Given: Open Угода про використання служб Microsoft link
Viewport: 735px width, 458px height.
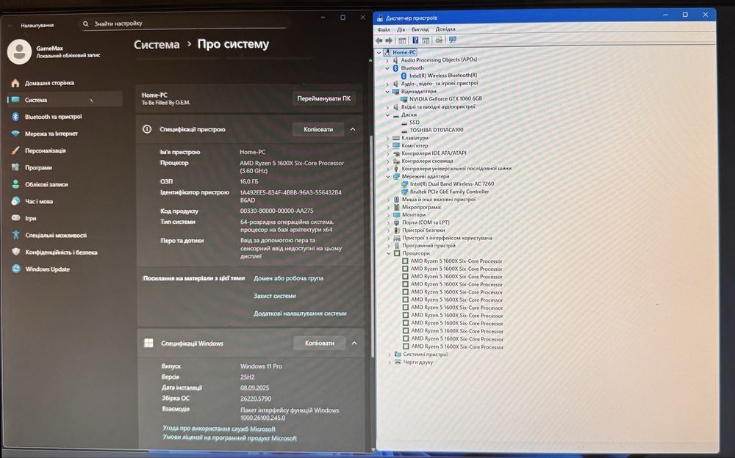Looking at the screenshot, I should (x=219, y=429).
